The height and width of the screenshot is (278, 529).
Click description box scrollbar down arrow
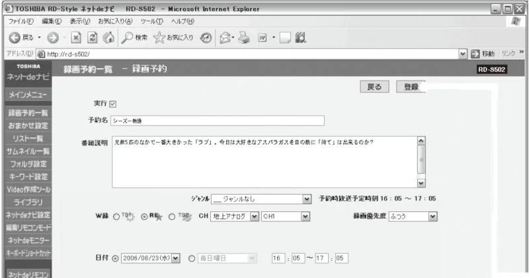point(421,183)
